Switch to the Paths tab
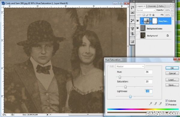 coord(161,6)
